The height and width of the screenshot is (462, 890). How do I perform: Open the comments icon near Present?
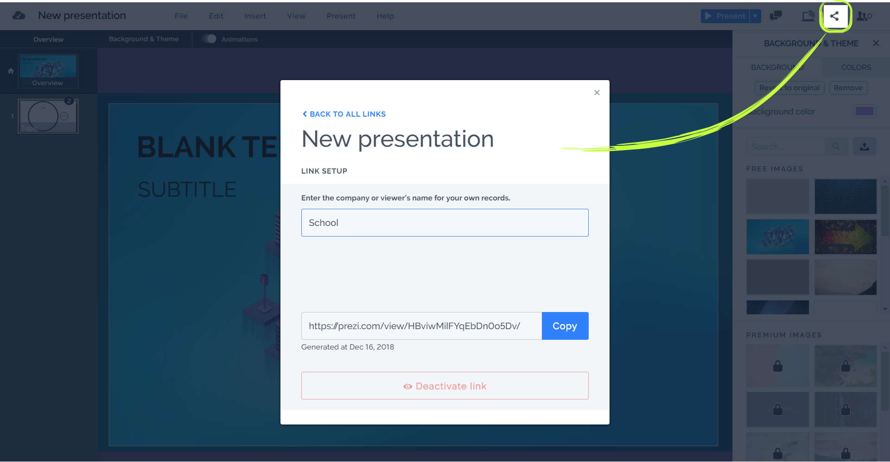(776, 16)
